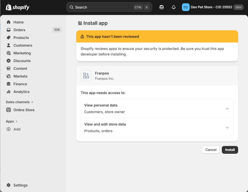Open the Products menu item
Screen dimensions: 248x192
pyautogui.click(x=21, y=38)
